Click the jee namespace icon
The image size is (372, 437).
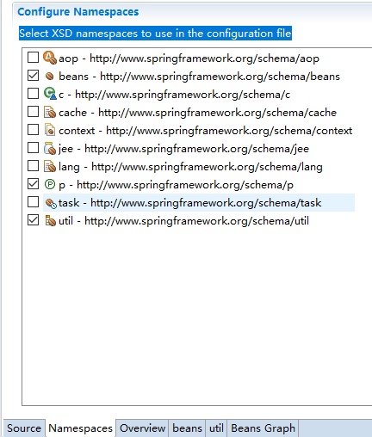[50, 148]
